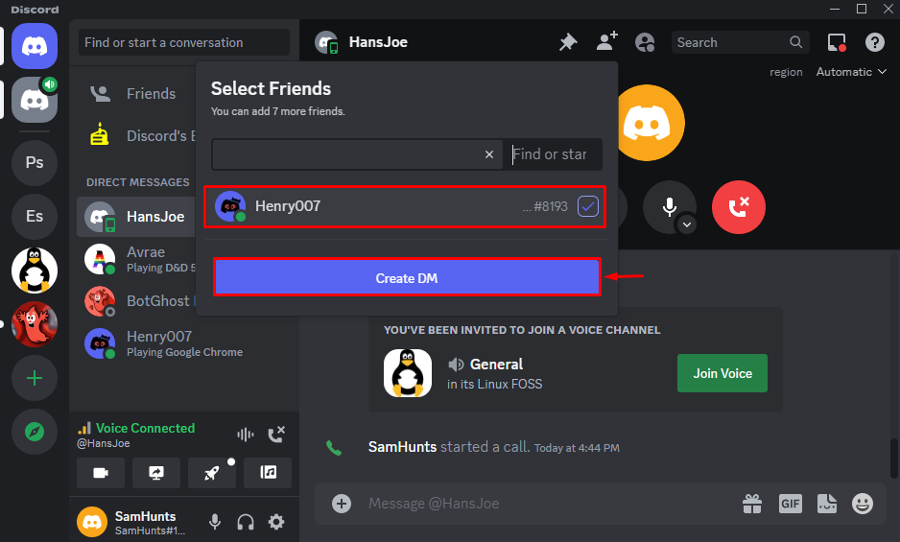Add friends to DM icon in header
This screenshot has width=900, height=542.
coord(606,41)
